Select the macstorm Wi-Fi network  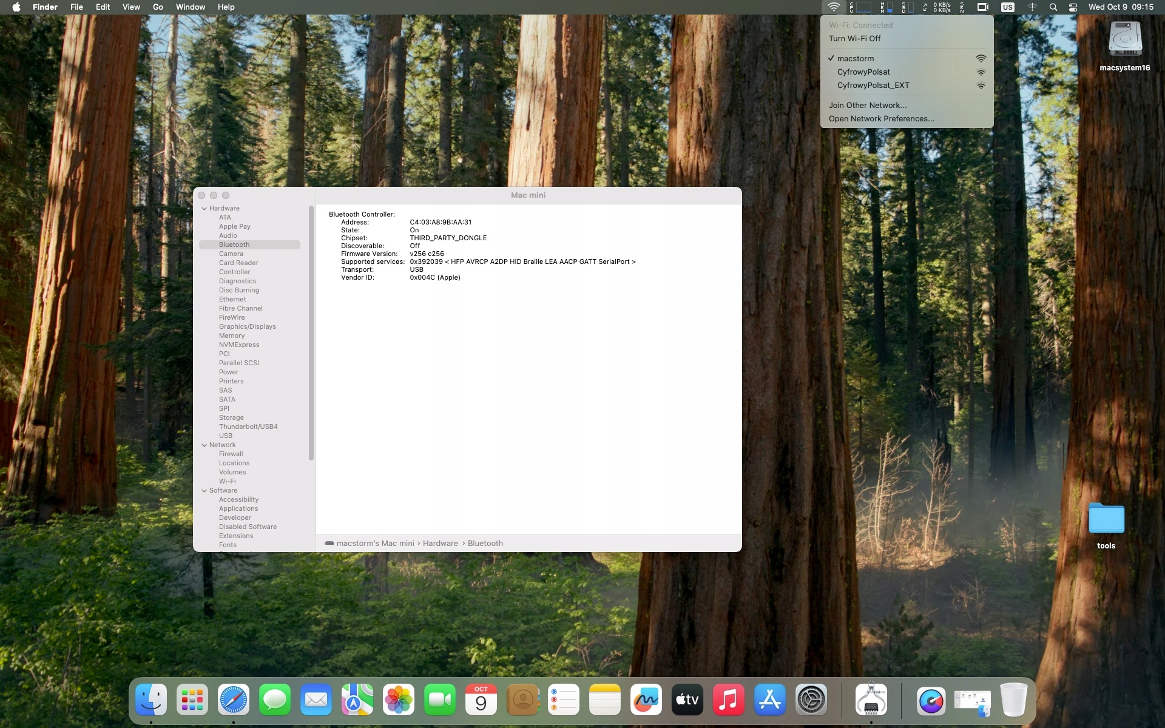(856, 59)
